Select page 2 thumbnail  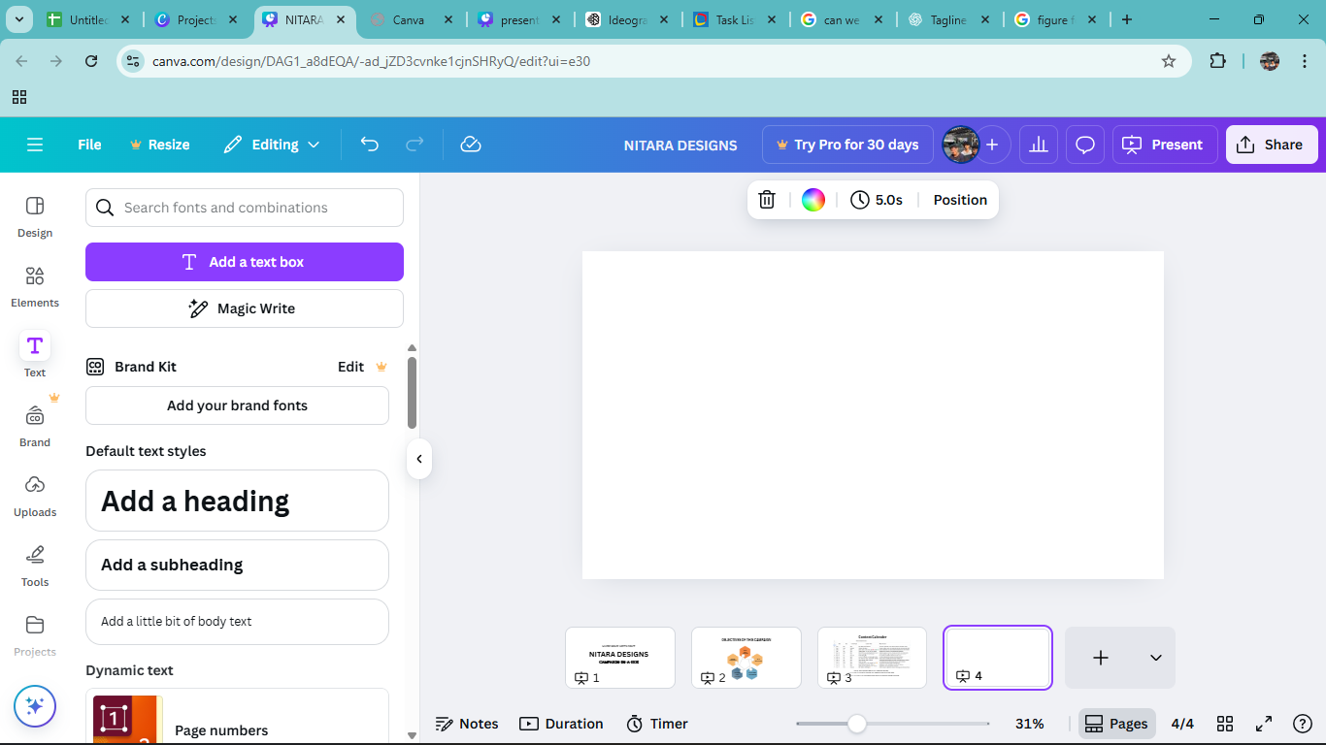point(746,658)
